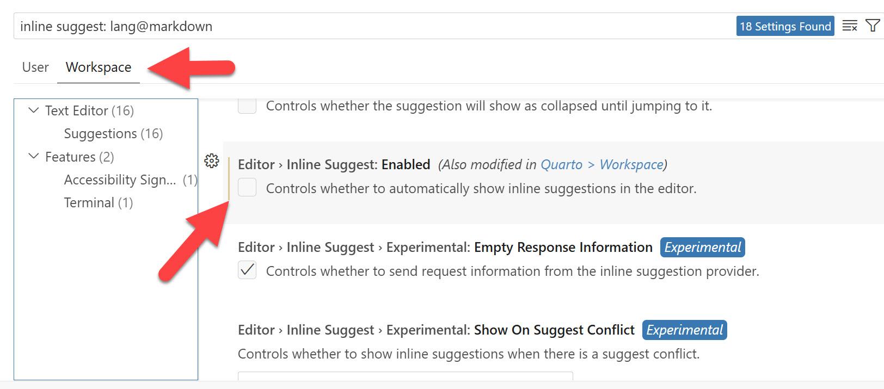Image resolution: width=884 pixels, height=389 pixels.
Task: Click the 18 Settings Found badge
Action: [x=785, y=26]
